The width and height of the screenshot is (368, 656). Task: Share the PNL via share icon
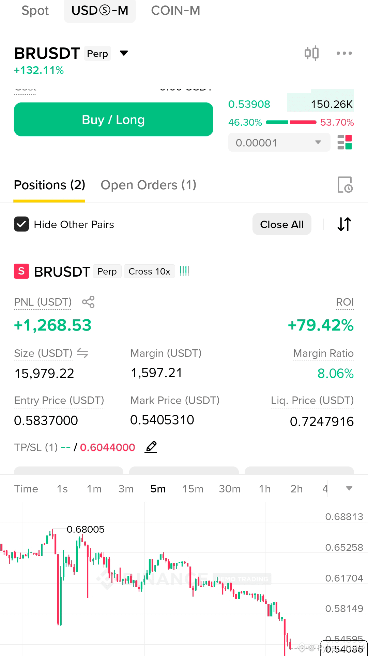(x=88, y=302)
